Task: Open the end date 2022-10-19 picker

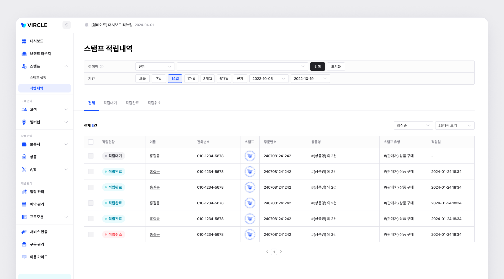Action: (x=311, y=79)
